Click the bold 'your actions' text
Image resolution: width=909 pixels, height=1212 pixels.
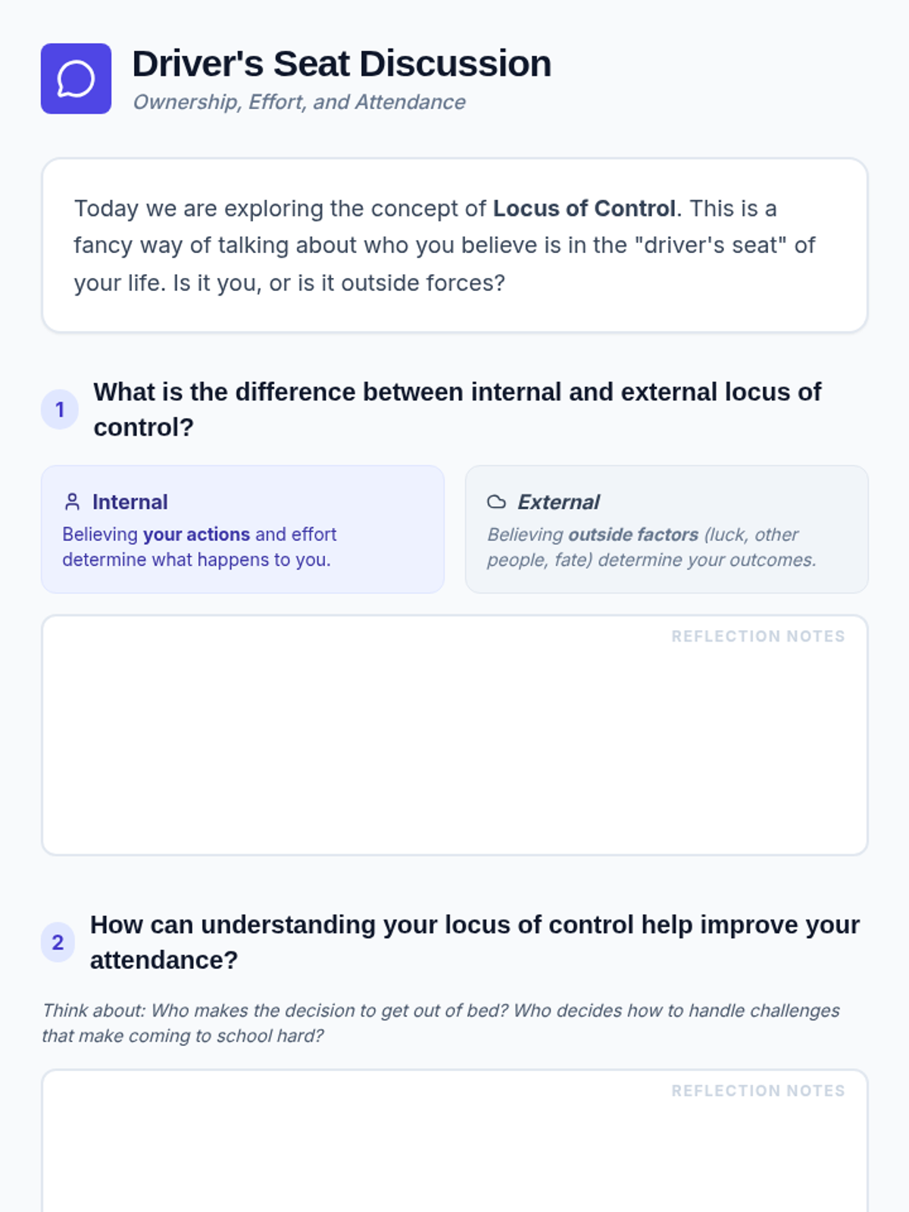[196, 534]
